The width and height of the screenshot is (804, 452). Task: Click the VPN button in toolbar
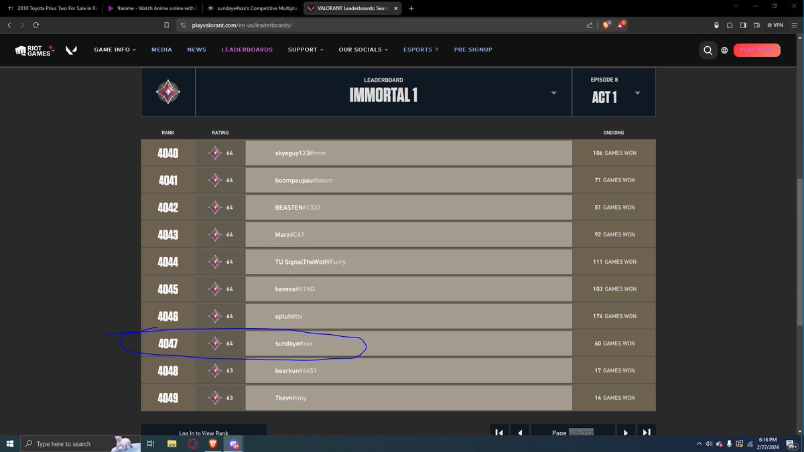click(775, 25)
